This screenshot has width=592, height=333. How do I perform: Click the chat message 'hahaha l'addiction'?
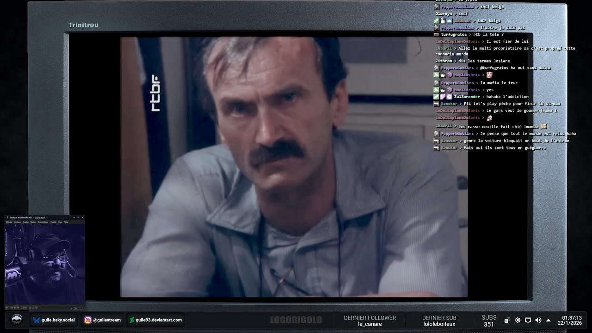pos(507,97)
